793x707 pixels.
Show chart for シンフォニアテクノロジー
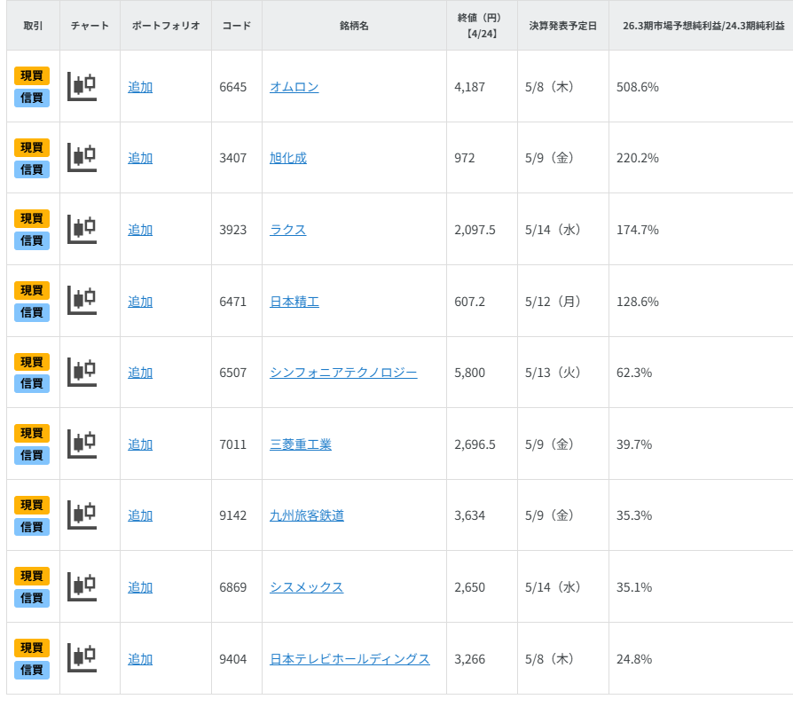coord(82,372)
